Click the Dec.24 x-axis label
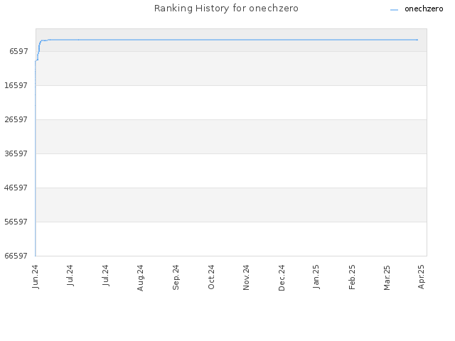Image resolution: width=455 pixels, height=341 pixels. click(282, 278)
